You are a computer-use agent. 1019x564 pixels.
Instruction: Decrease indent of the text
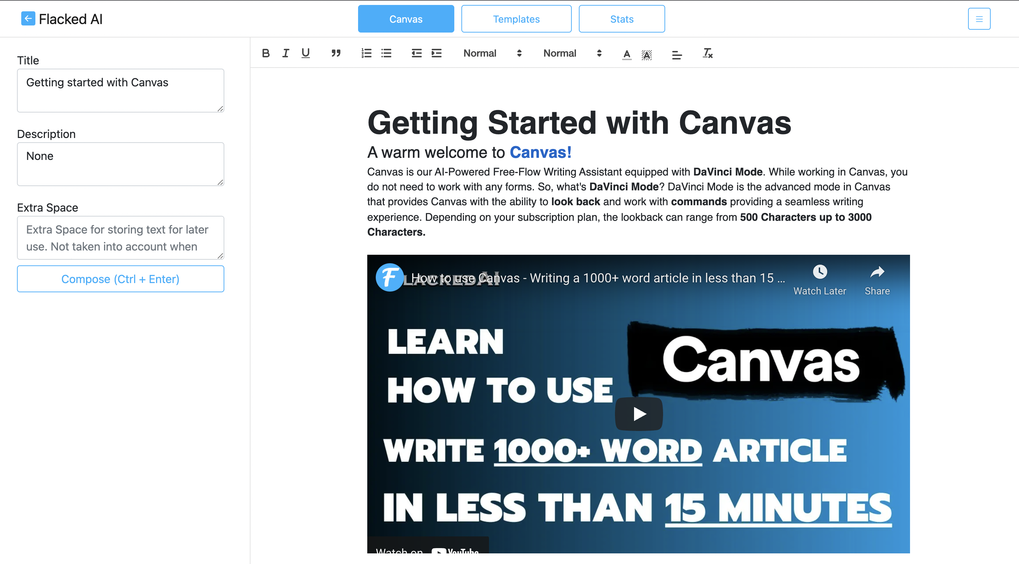416,53
